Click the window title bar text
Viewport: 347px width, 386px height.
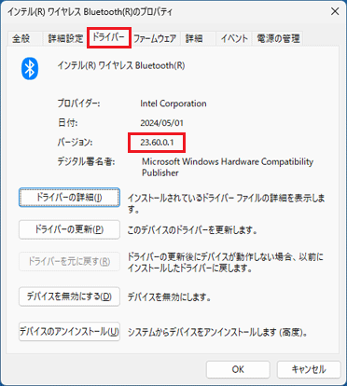tap(90, 12)
